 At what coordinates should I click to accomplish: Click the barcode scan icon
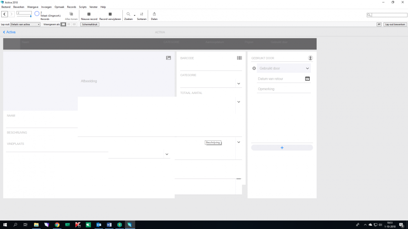pos(239,58)
